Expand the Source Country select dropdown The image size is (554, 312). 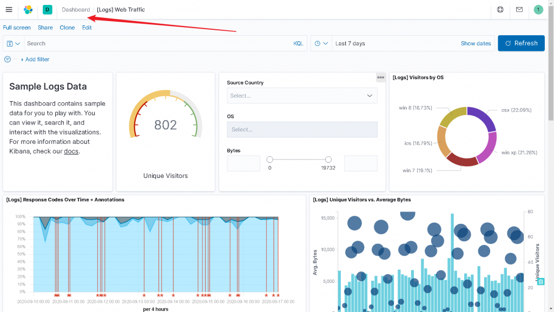tap(302, 96)
